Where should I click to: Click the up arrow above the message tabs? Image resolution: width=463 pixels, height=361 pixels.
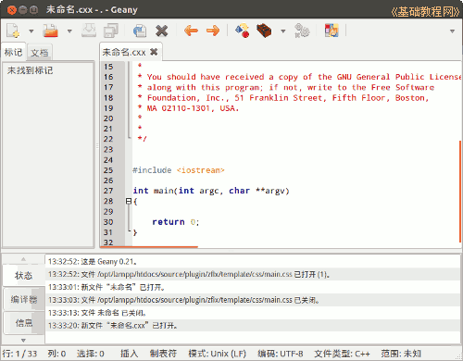pyautogui.click(x=23, y=259)
